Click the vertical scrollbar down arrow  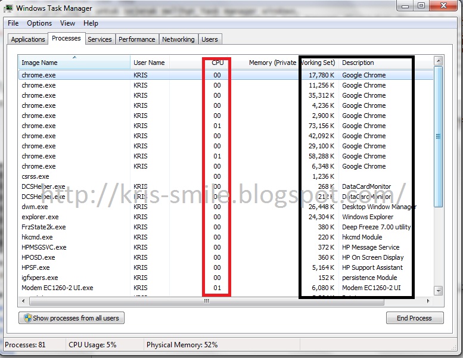[x=439, y=291]
